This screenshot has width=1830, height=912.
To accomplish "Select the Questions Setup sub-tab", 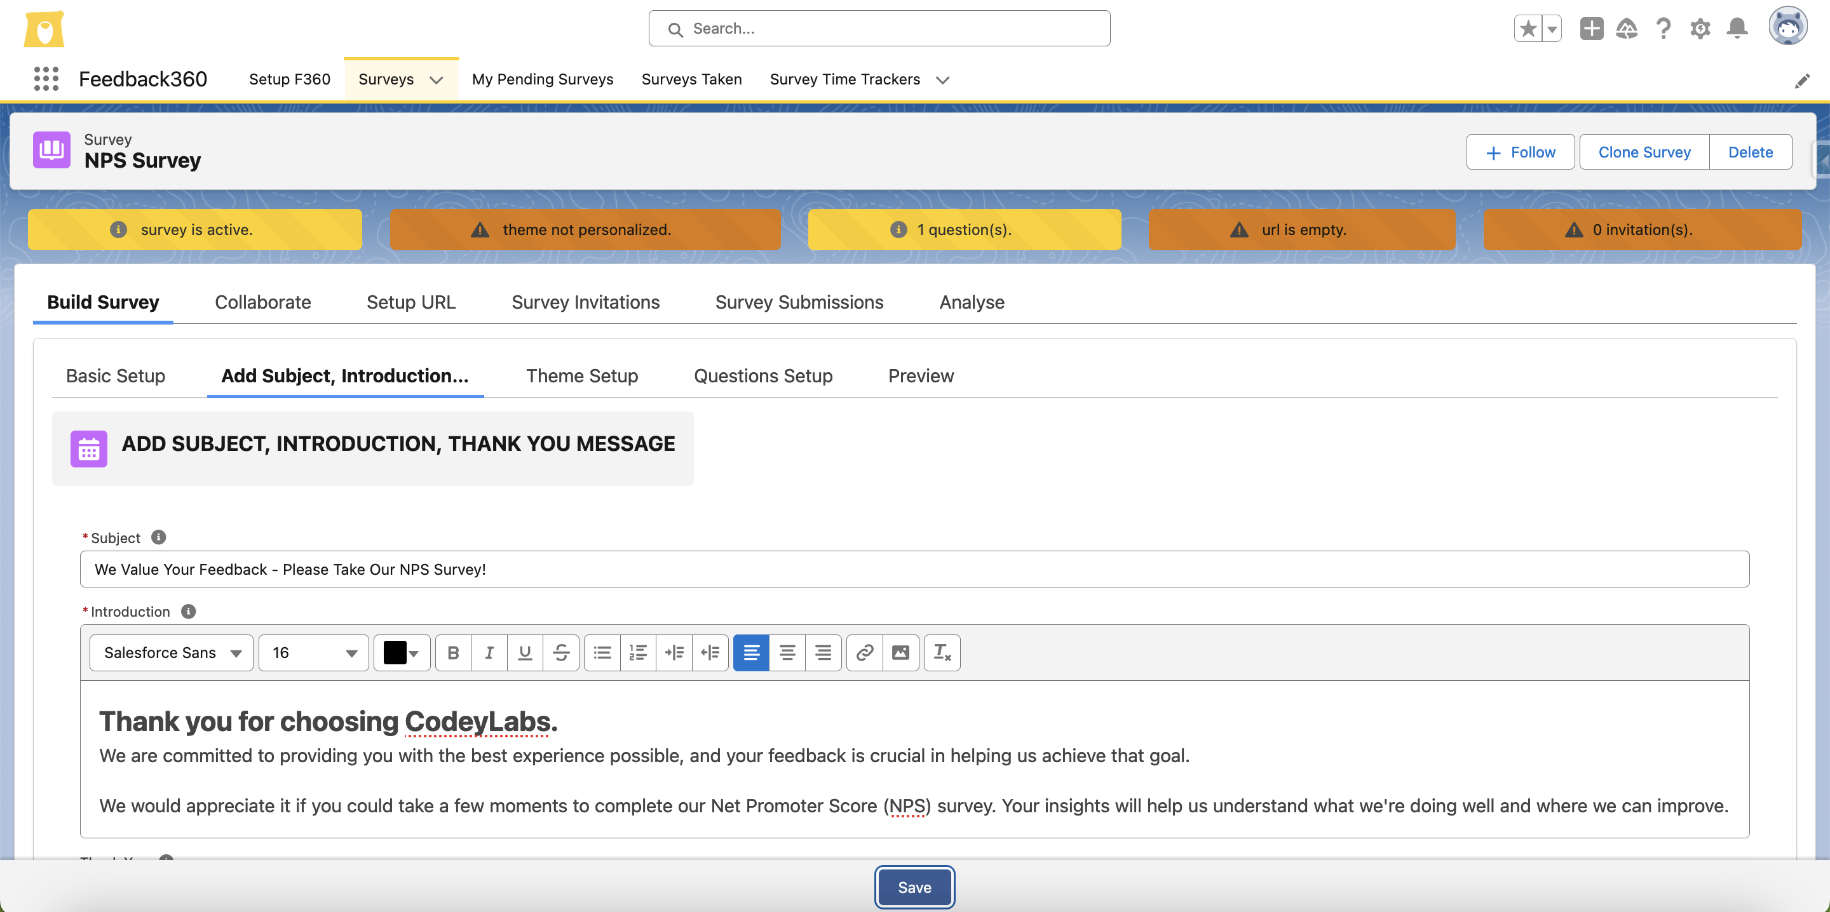I will [763, 376].
